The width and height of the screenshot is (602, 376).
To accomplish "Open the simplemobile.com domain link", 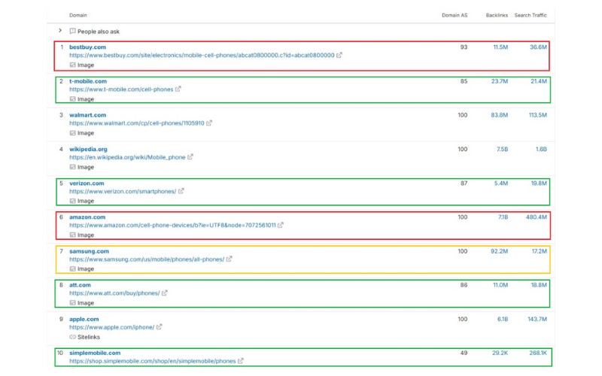I will click(95, 353).
